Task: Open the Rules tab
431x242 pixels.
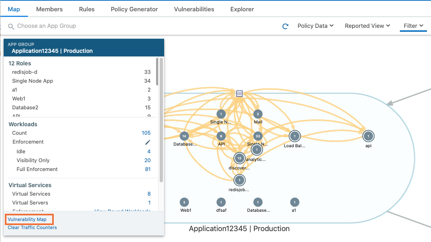Action: (87, 9)
